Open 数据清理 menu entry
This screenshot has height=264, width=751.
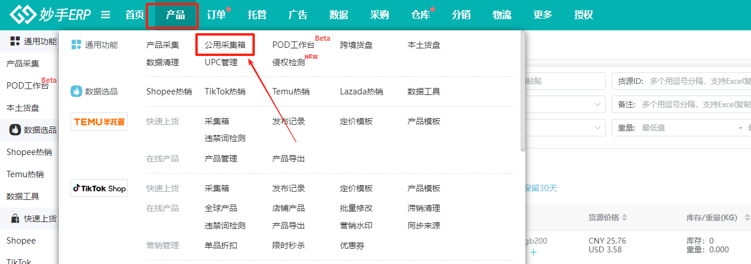tap(163, 62)
